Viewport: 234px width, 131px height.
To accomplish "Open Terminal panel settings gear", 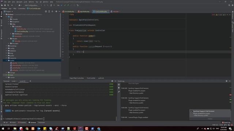I will (112, 81).
